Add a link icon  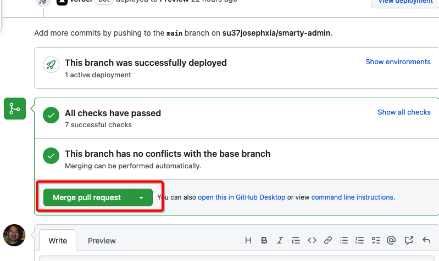pyautogui.click(x=328, y=240)
